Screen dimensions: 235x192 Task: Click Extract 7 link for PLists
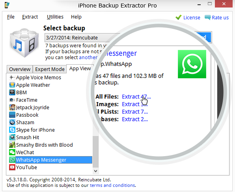point(135,112)
